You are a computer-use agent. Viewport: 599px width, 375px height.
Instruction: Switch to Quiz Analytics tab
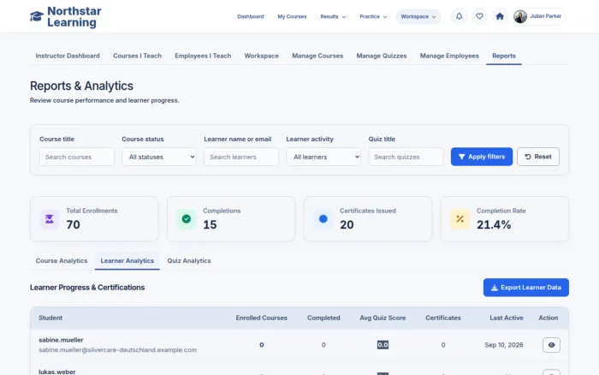189,261
